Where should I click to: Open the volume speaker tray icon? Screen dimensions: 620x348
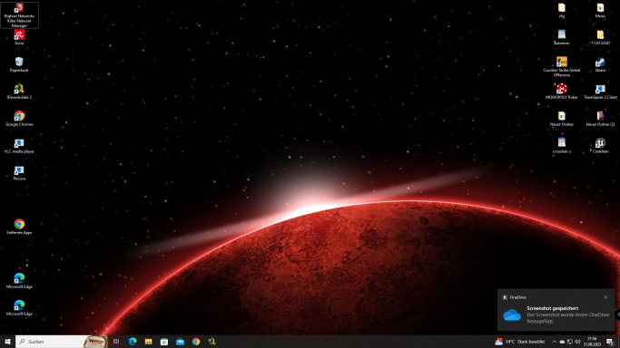pos(577,342)
